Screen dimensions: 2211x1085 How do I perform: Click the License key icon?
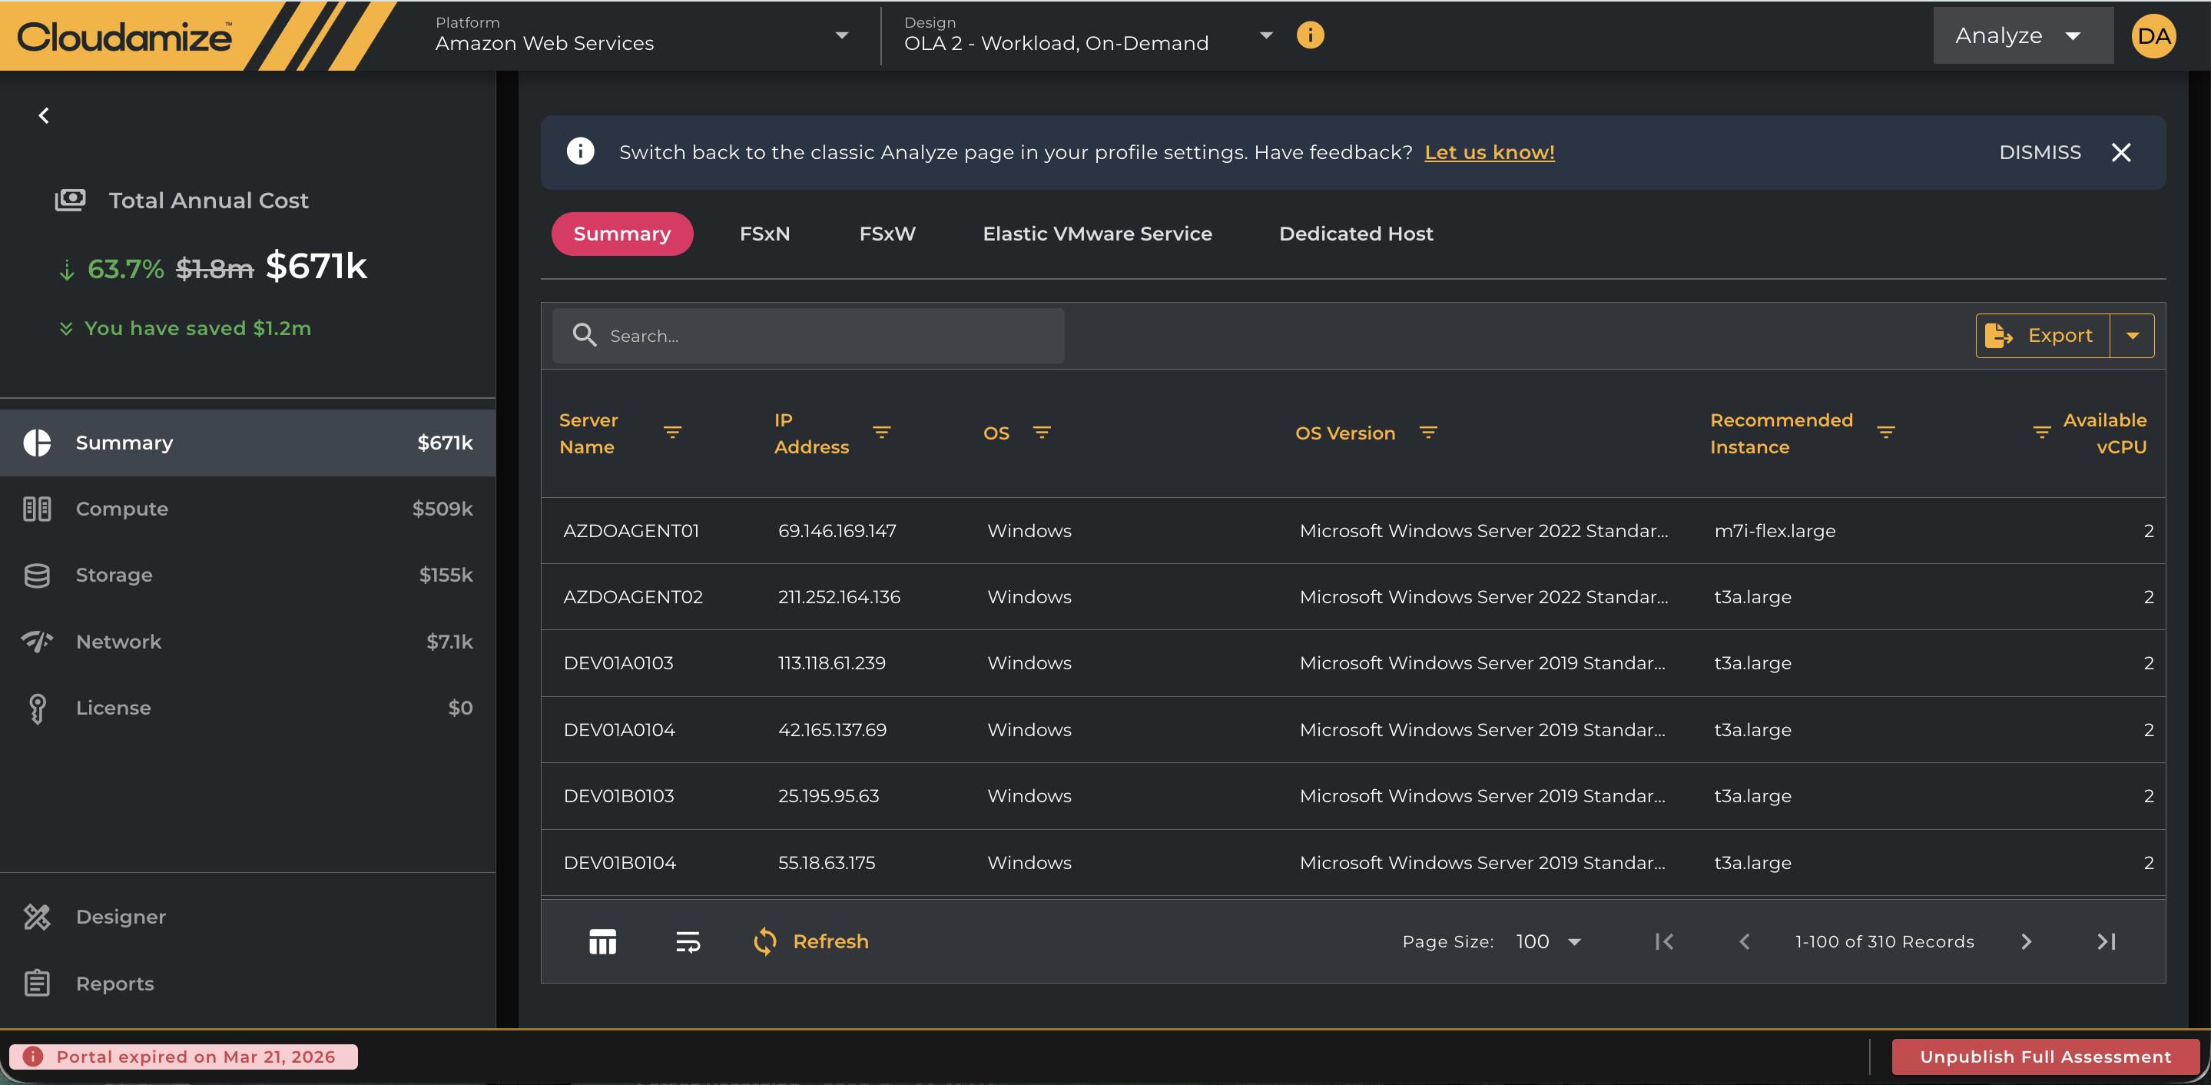[37, 708]
